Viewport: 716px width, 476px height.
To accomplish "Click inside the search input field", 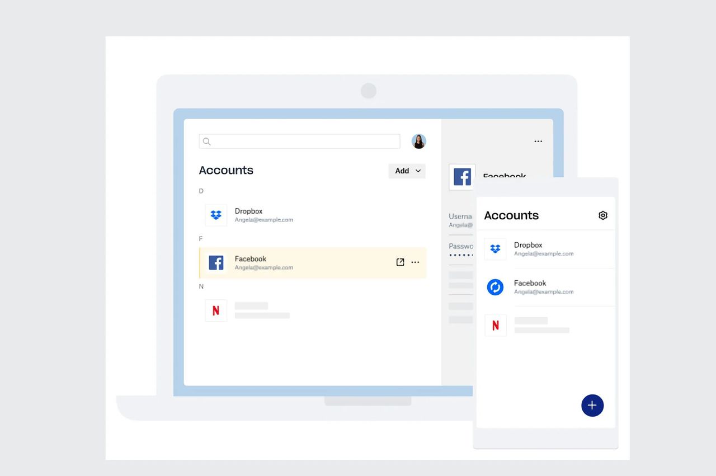I will (299, 141).
